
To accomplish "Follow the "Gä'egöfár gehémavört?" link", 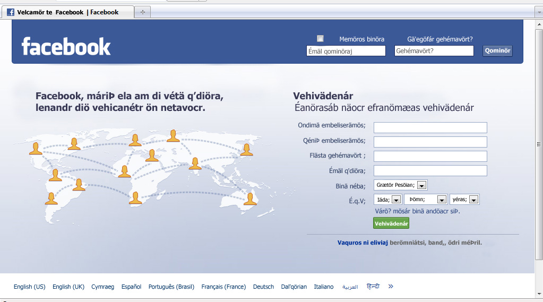I will point(439,39).
